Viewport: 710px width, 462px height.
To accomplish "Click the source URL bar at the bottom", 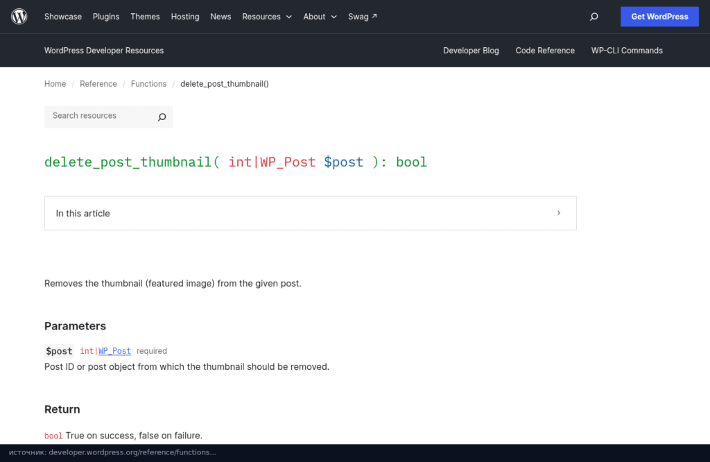I will (x=355, y=452).
